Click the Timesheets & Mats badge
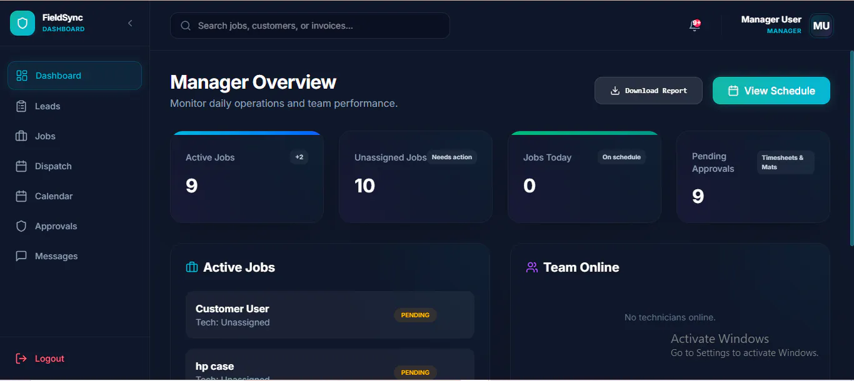The width and height of the screenshot is (854, 381). (x=786, y=162)
